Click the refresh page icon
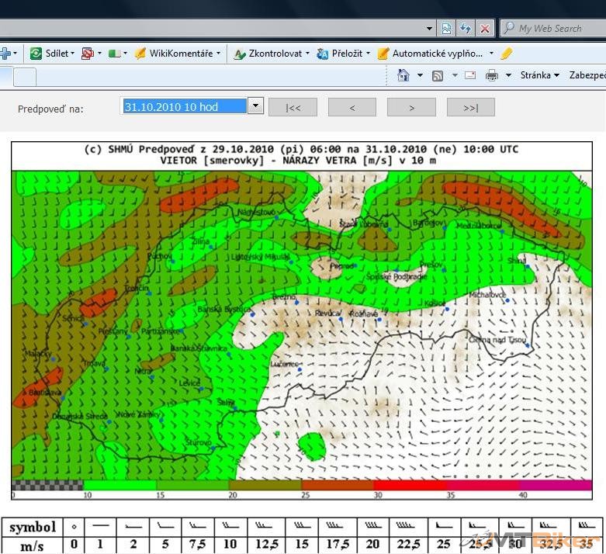This screenshot has height=554, width=606. [466, 29]
